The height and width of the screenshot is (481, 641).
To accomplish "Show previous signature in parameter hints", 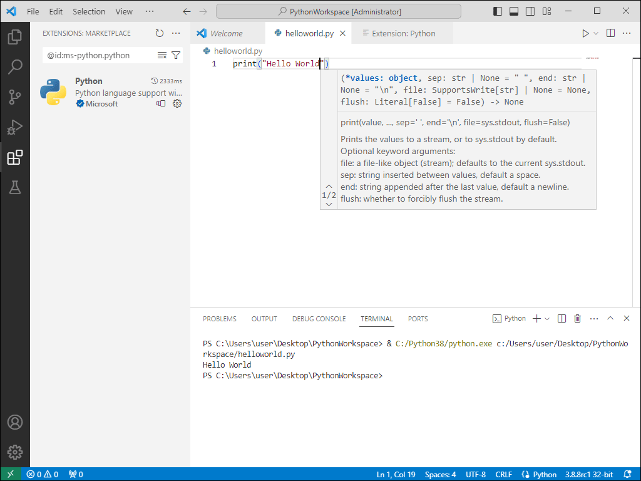I will (x=329, y=186).
